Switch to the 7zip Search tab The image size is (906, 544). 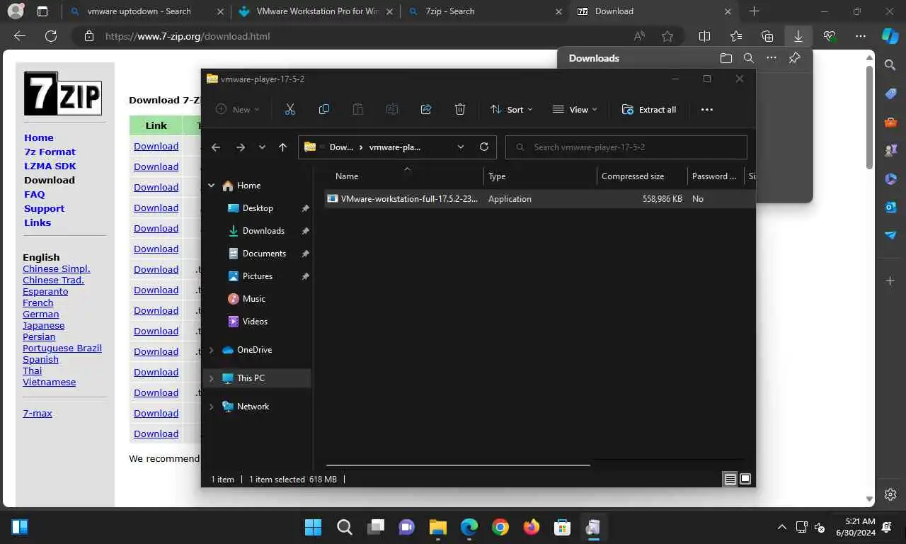click(x=484, y=11)
